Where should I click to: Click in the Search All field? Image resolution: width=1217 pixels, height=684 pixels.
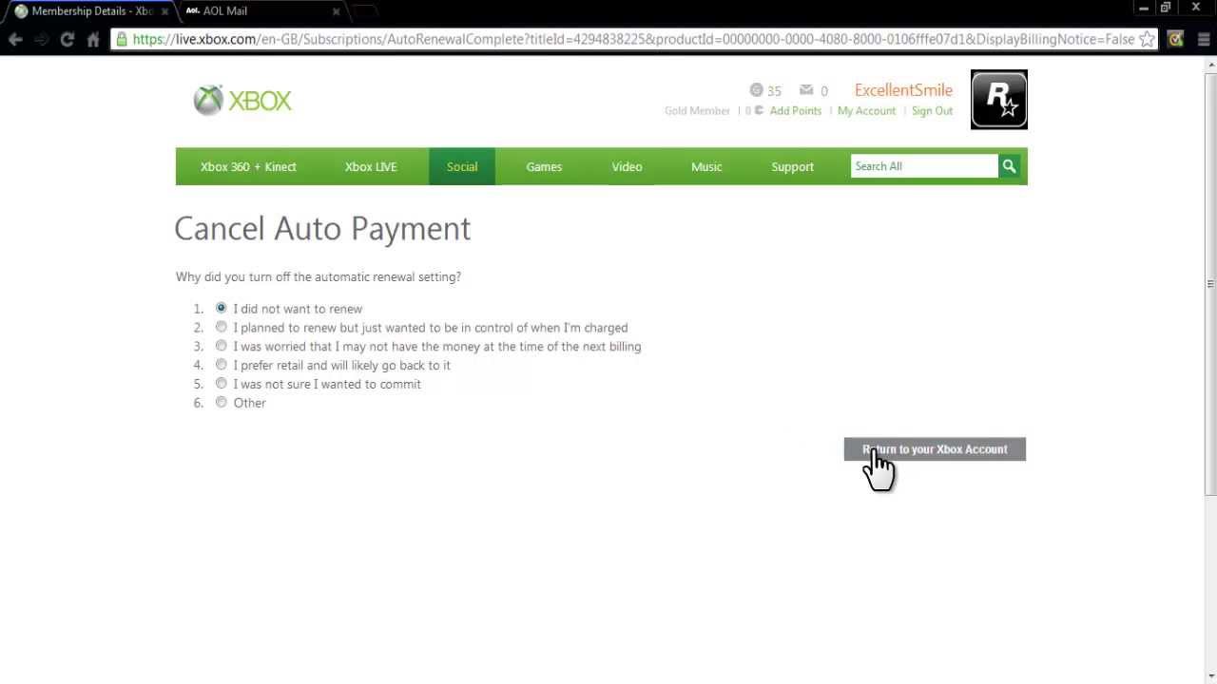924,166
